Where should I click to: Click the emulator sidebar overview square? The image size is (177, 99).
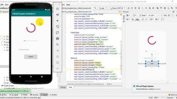(x=58, y=62)
